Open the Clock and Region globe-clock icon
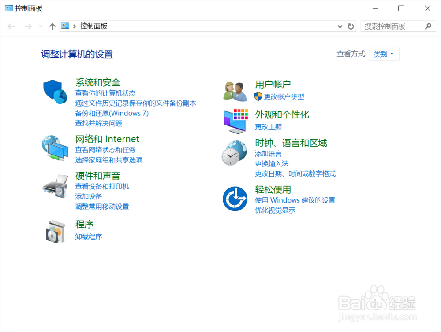The width and height of the screenshot is (441, 332). (x=234, y=153)
